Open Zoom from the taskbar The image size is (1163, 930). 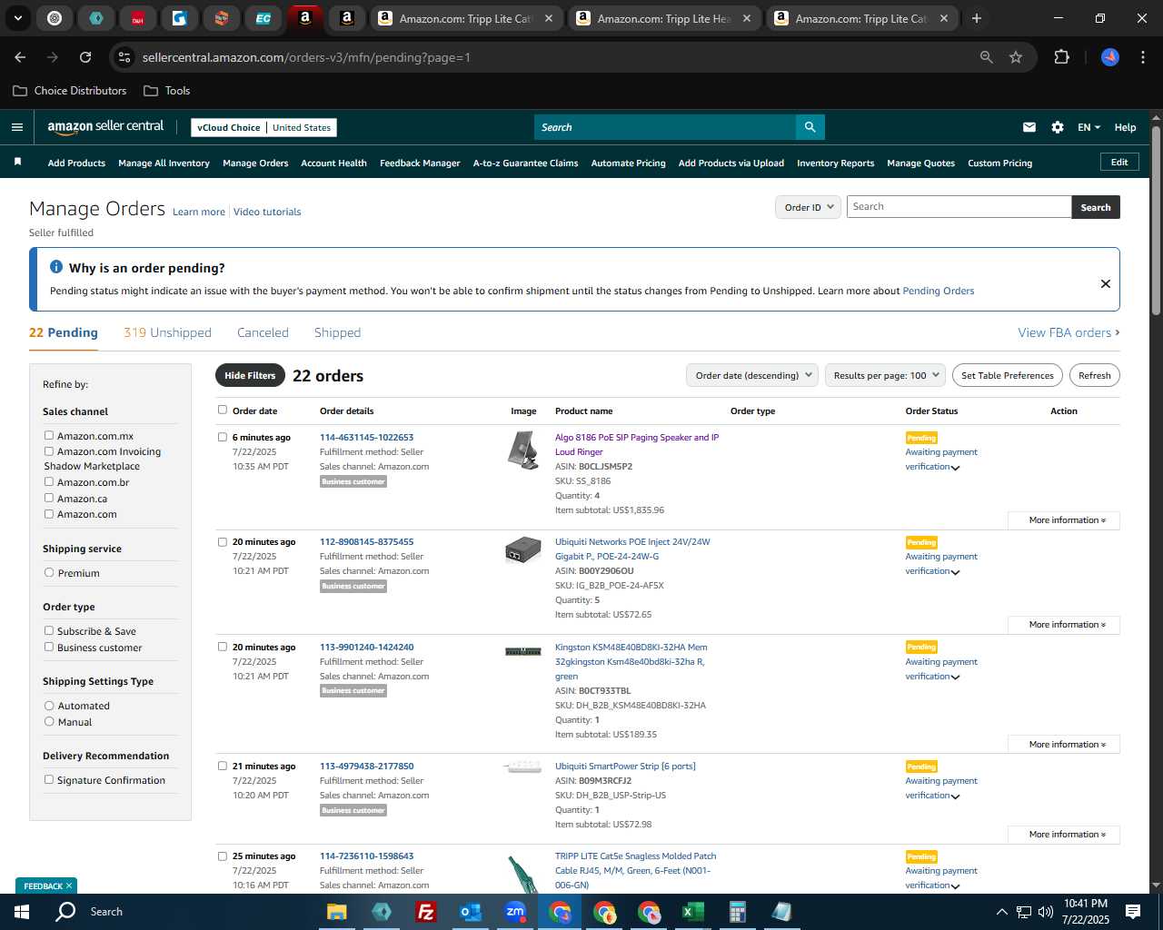pyautogui.click(x=515, y=912)
